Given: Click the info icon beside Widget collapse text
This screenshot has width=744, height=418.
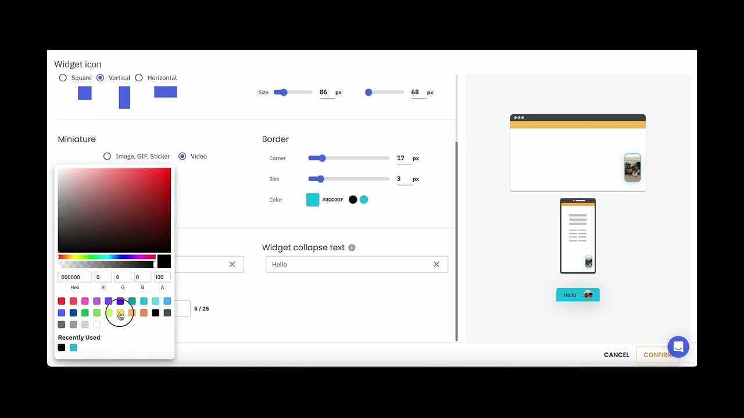Looking at the screenshot, I should click(352, 247).
